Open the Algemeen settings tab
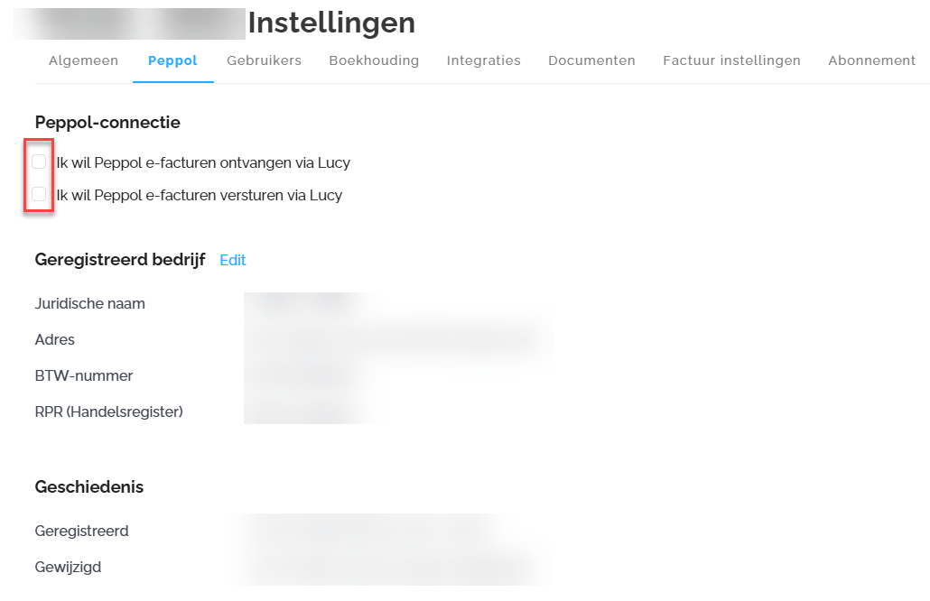Screen dimensions: 930x601 click(83, 60)
